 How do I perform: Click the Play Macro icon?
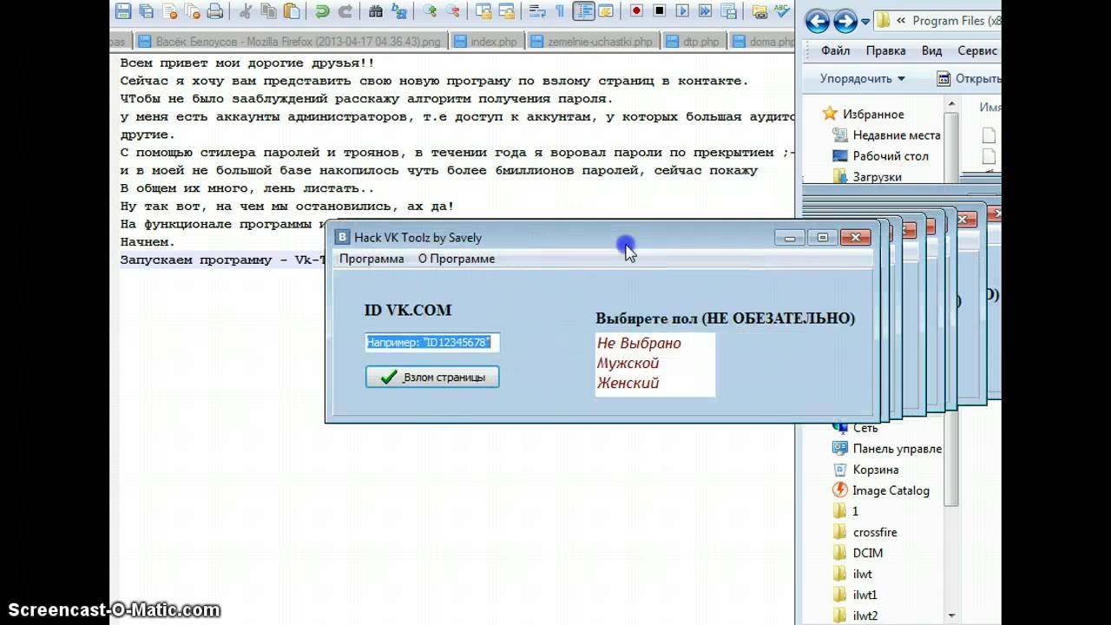[x=682, y=11]
